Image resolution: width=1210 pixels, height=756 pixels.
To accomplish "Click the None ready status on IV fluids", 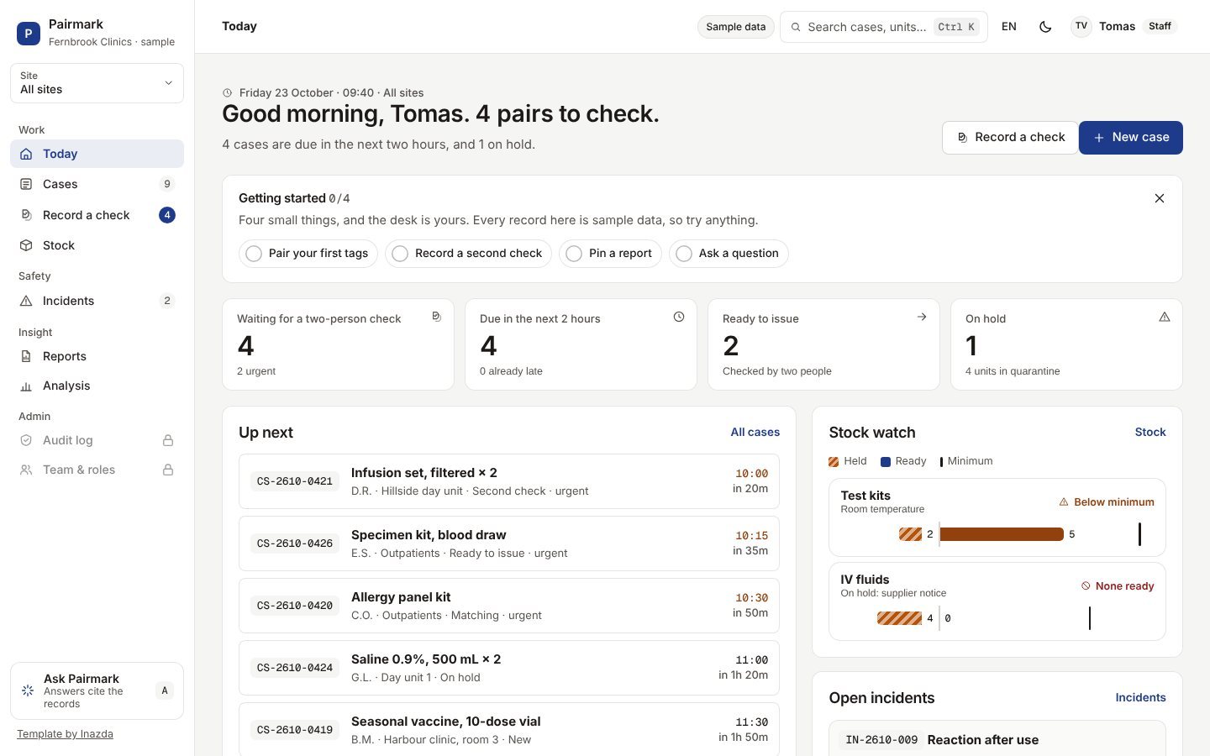I will pyautogui.click(x=1117, y=586).
